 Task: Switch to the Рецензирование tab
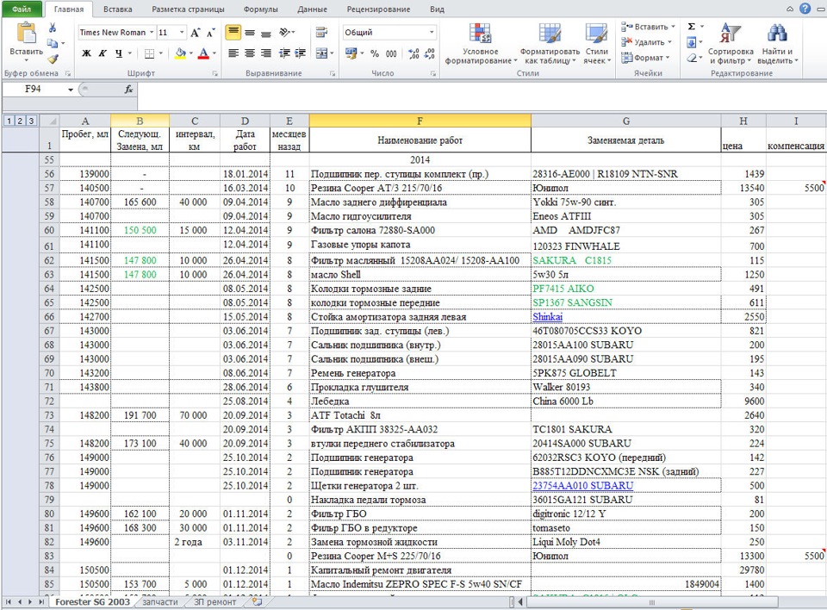tap(379, 9)
